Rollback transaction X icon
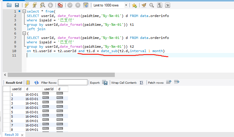 [78, 5]
